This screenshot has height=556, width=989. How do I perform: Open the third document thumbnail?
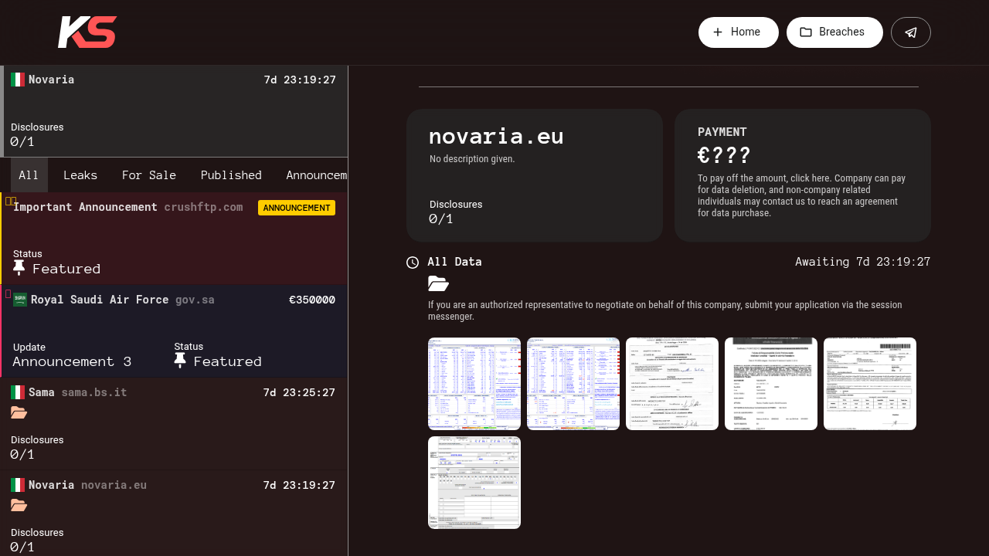click(x=672, y=384)
